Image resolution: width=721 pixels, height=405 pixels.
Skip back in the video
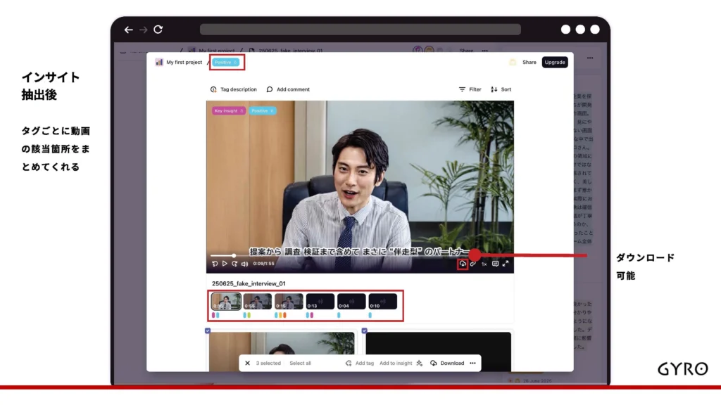[215, 264]
